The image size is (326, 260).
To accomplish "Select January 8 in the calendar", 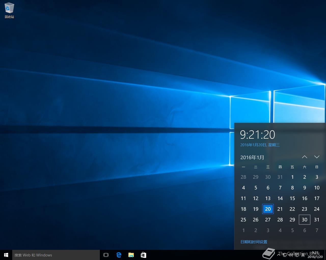I will [x=292, y=188].
